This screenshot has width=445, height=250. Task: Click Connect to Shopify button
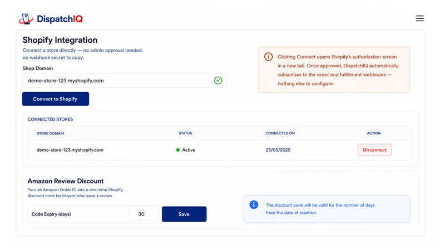[56, 99]
